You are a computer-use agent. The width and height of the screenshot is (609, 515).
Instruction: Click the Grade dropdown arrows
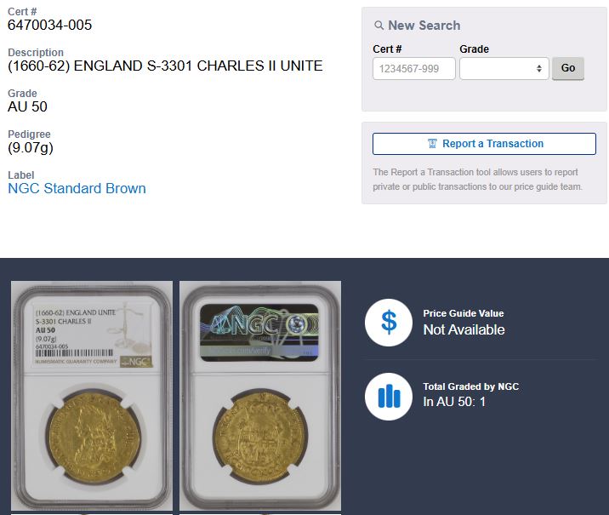[539, 69]
